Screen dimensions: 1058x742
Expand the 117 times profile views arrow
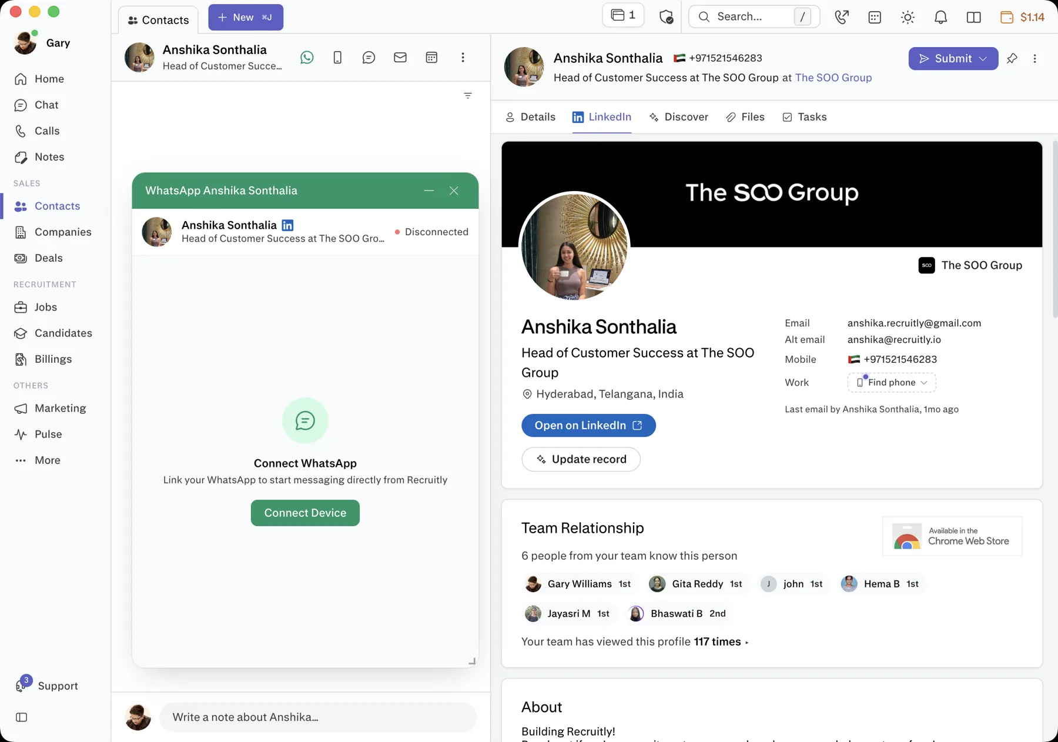click(746, 642)
